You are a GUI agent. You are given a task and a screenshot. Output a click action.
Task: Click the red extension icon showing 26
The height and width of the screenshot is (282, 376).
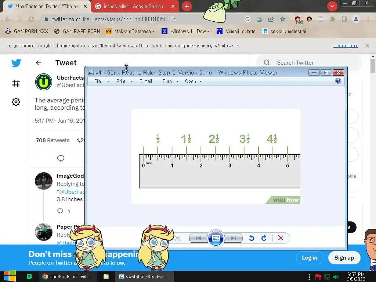pyautogui.click(x=298, y=20)
